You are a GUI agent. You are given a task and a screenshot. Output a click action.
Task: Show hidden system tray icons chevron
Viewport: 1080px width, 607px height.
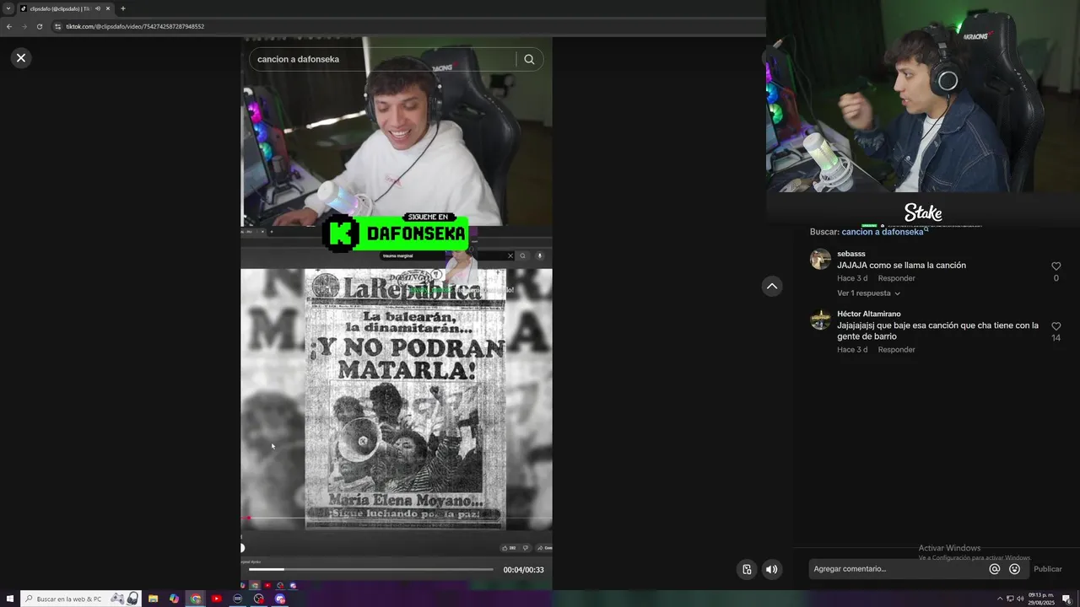click(x=1000, y=599)
